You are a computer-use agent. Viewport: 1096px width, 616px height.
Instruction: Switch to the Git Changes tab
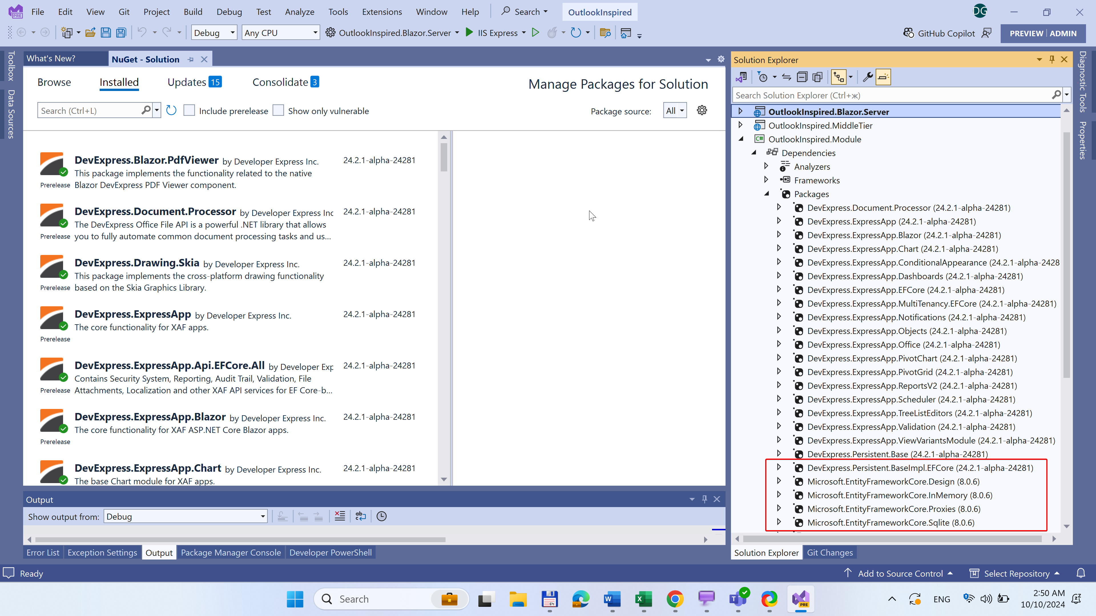click(x=830, y=552)
